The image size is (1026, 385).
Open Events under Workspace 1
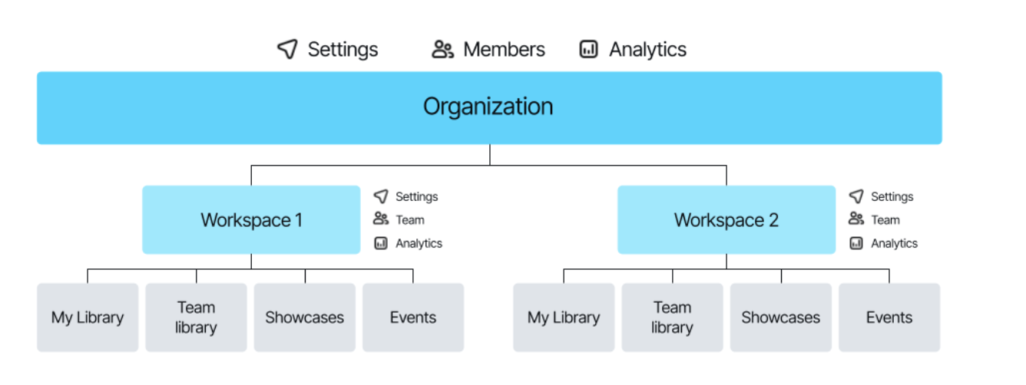pos(412,318)
